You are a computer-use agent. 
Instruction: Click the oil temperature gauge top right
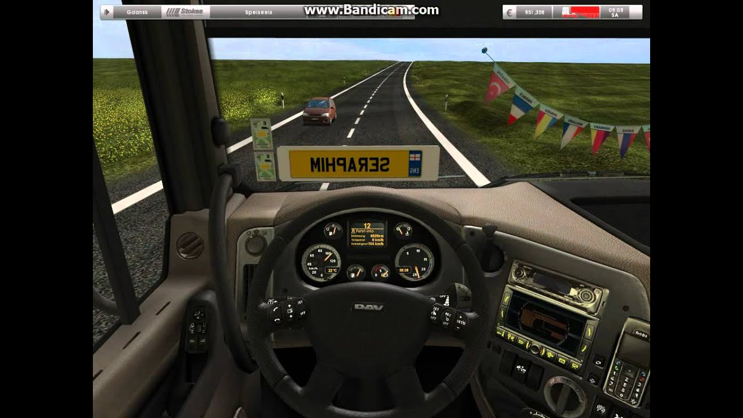pos(403,230)
